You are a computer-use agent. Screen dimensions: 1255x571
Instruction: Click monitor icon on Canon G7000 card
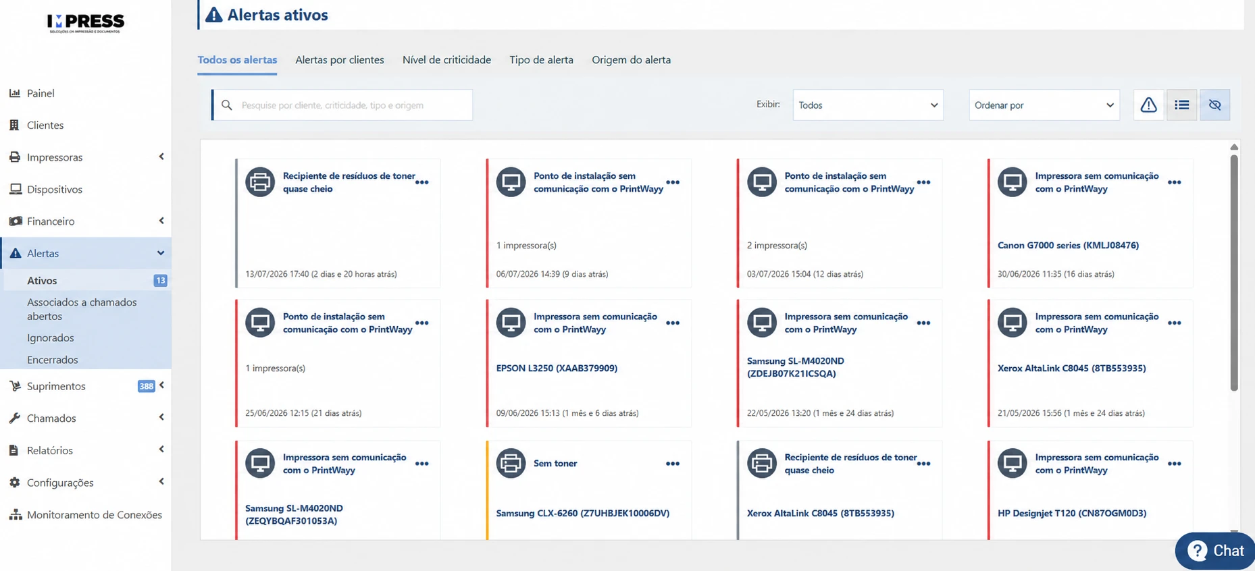pos(1013,182)
